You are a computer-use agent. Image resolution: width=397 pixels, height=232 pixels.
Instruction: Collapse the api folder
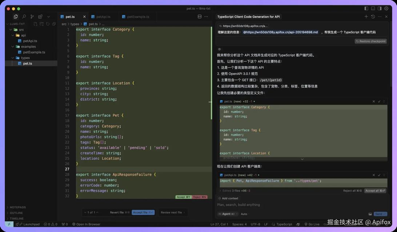[19, 35]
